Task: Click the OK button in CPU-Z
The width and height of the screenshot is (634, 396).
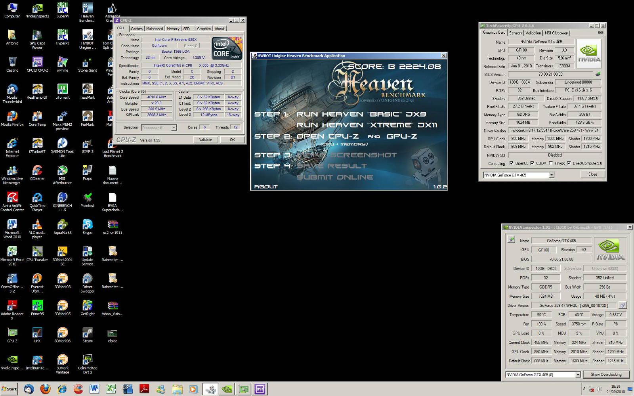Action: 232,140
